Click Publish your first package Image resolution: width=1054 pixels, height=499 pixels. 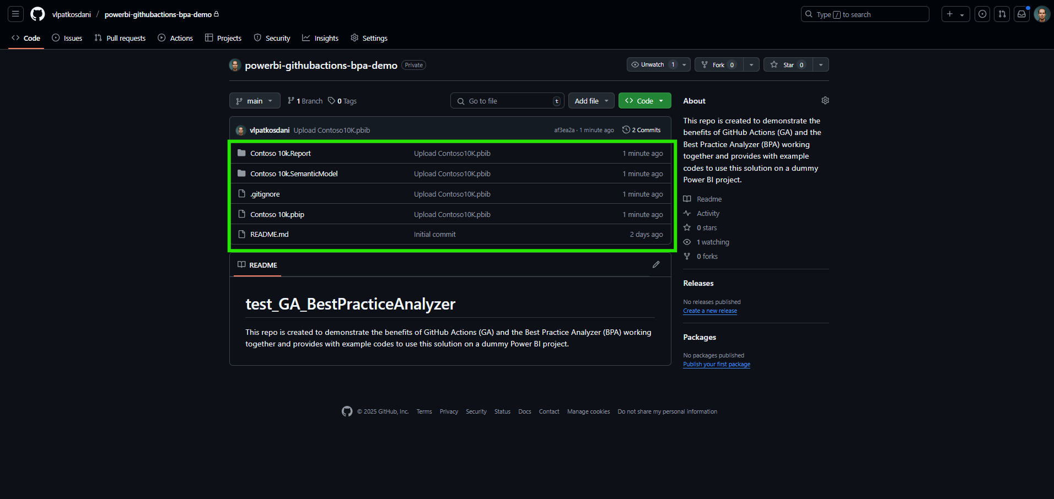tap(716, 364)
